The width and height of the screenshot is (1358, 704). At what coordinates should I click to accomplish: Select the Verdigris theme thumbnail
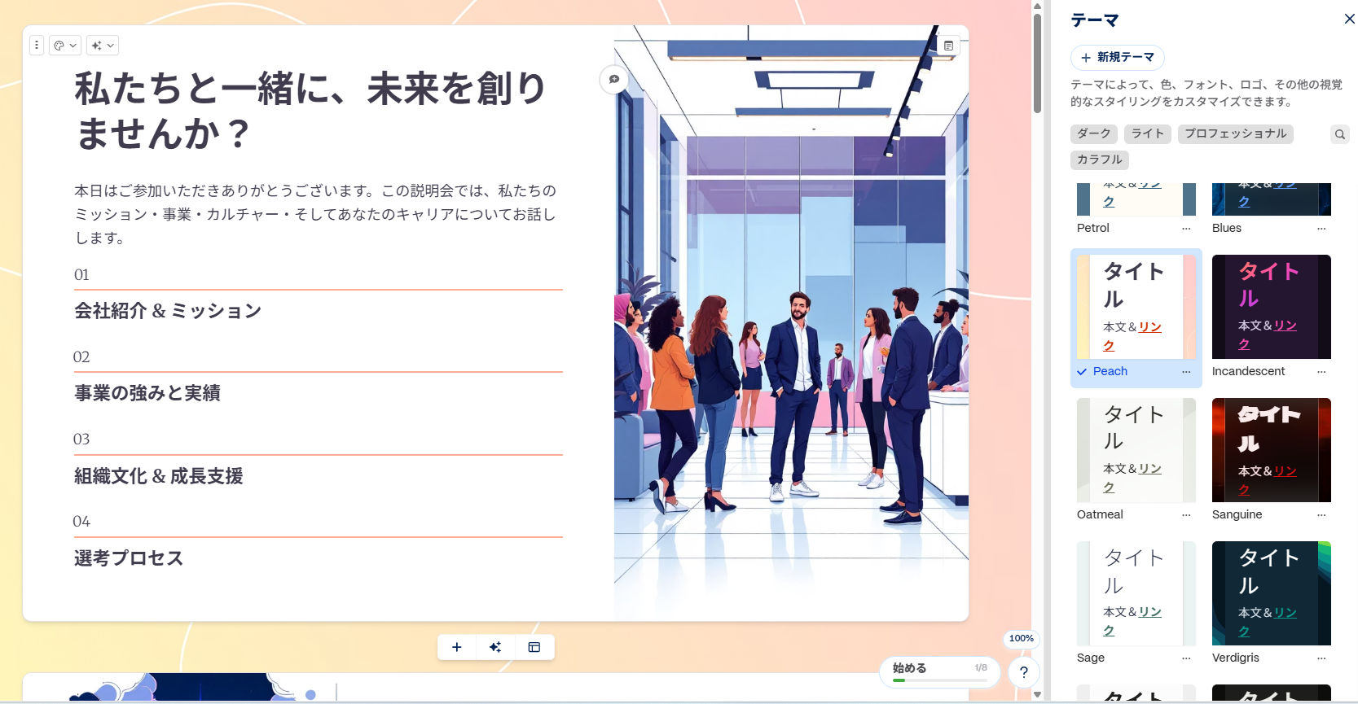[1272, 593]
